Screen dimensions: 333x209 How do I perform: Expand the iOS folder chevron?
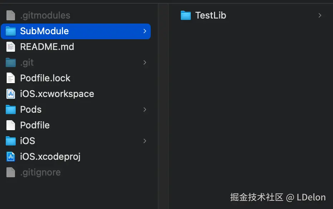(x=145, y=141)
